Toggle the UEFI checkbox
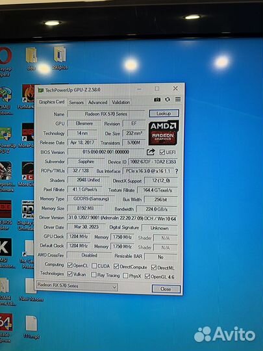263x351 pixels. click(x=162, y=152)
